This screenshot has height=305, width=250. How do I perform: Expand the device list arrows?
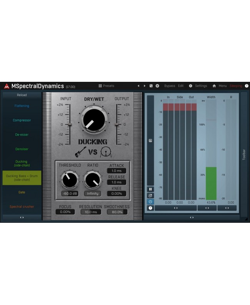[x=22, y=217]
